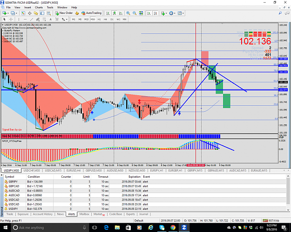Open Google Chrome from the taskbar
Viewport: 291px width, 232px height.
[173, 227]
